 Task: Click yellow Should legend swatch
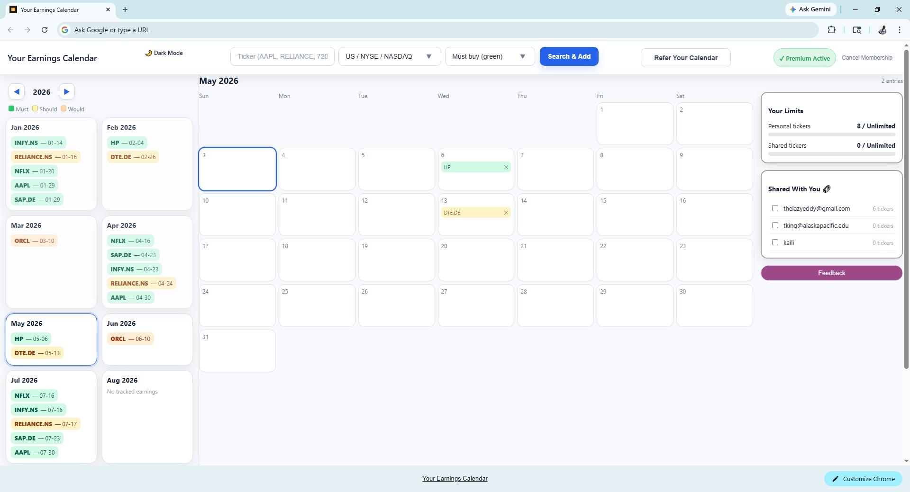pyautogui.click(x=35, y=108)
